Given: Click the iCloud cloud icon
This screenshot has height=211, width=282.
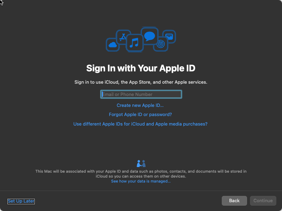Looking at the screenshot, I should pos(113,45).
